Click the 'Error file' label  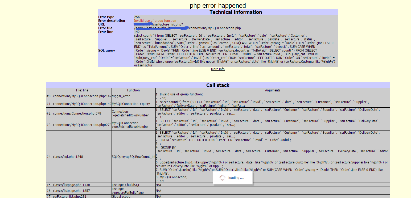click(105, 28)
